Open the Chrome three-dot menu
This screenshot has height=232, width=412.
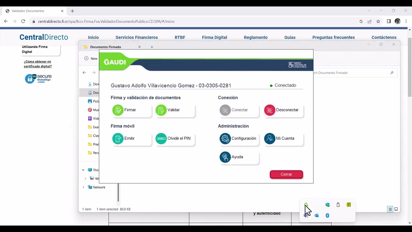click(406, 21)
